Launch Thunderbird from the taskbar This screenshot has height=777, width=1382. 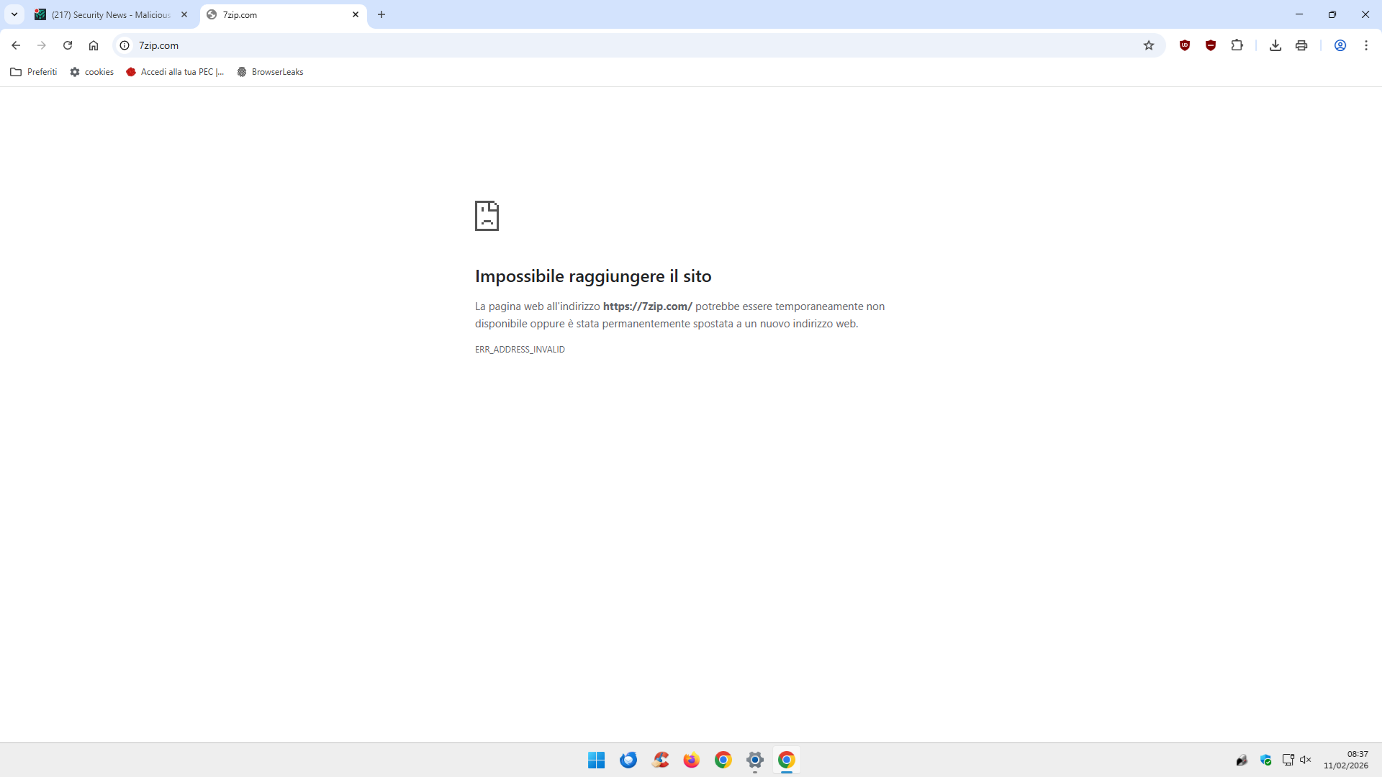click(x=628, y=760)
